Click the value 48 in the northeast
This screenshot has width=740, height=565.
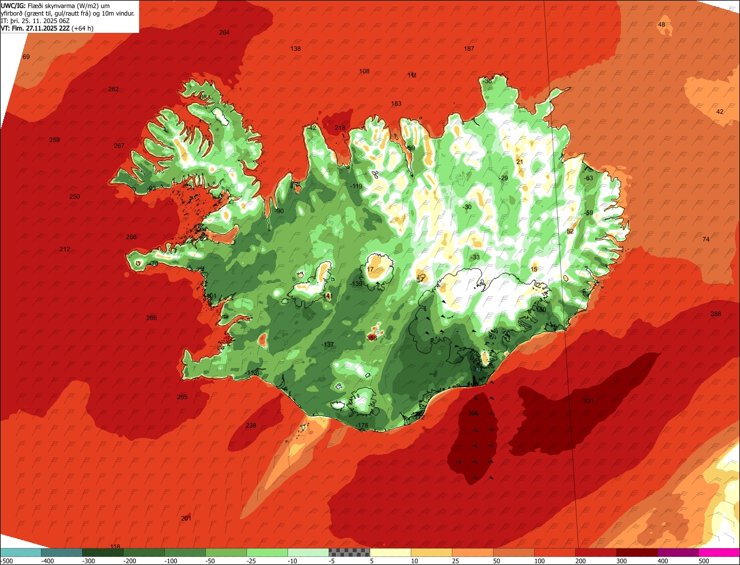[x=661, y=24]
